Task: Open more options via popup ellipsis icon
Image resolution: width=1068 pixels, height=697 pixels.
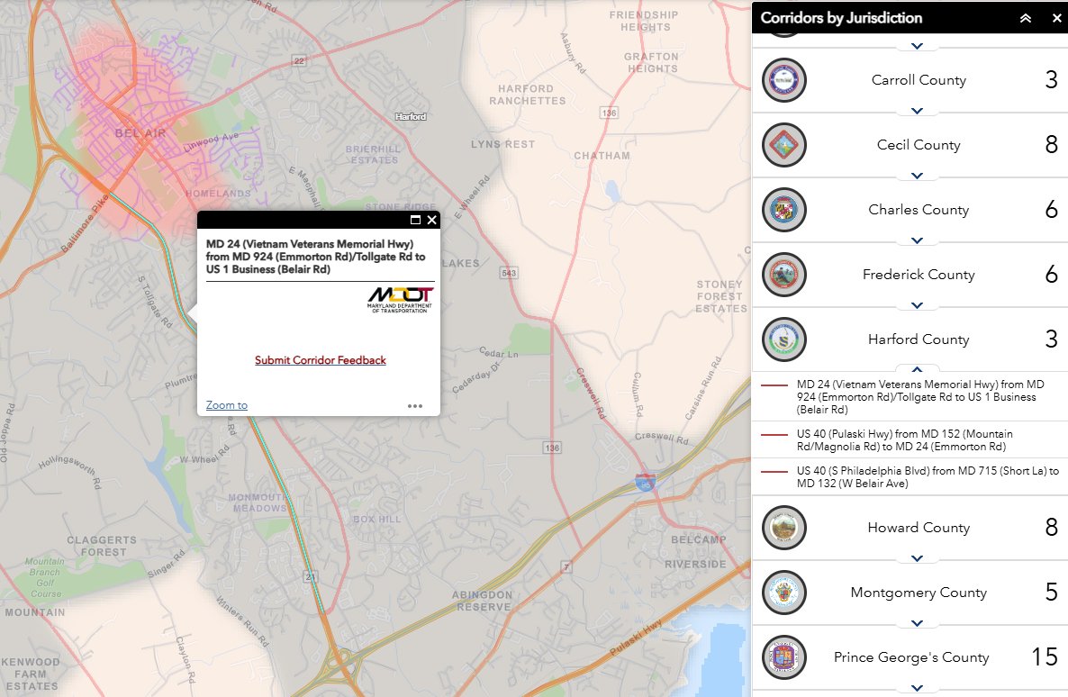Action: [x=415, y=405]
